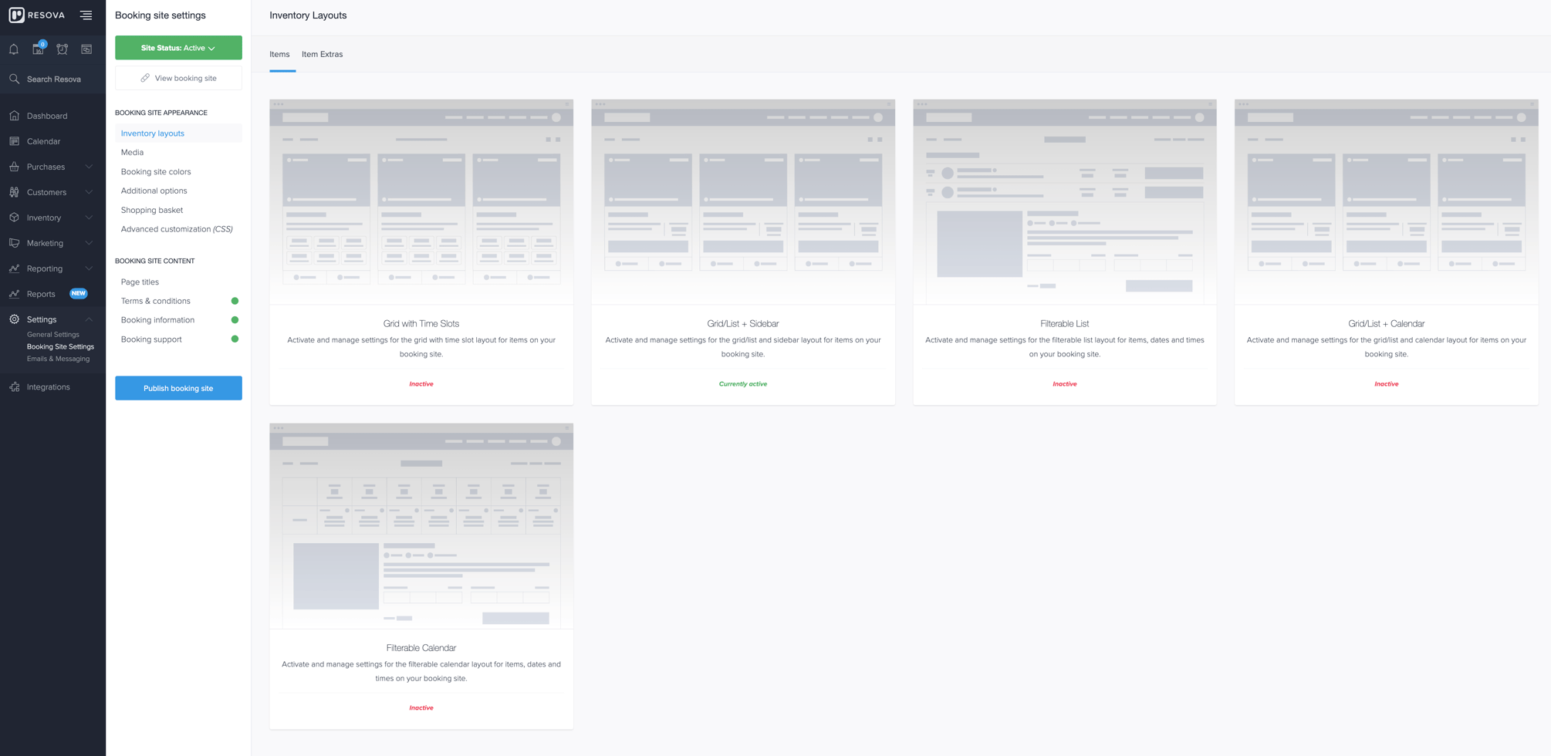The height and width of the screenshot is (756, 1551).
Task: Click the Publish booking site button
Action: tap(178, 388)
